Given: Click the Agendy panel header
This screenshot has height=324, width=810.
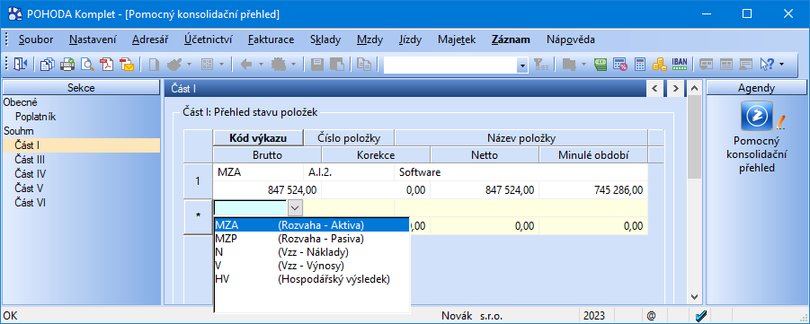Looking at the screenshot, I should [757, 88].
